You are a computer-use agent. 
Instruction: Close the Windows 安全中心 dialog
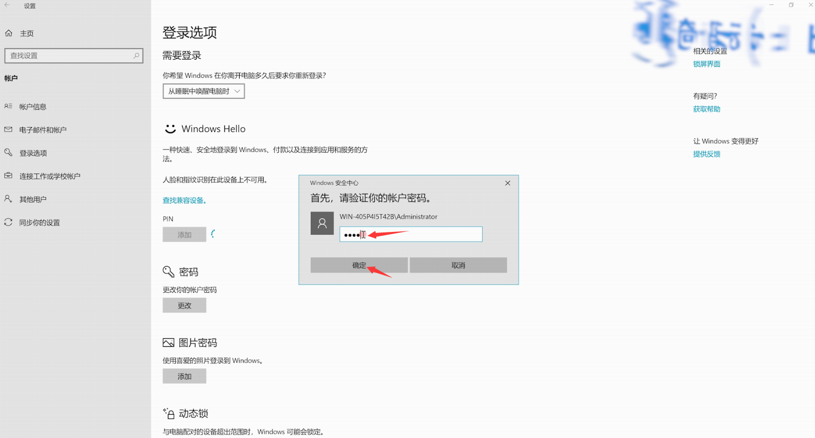[x=508, y=183]
